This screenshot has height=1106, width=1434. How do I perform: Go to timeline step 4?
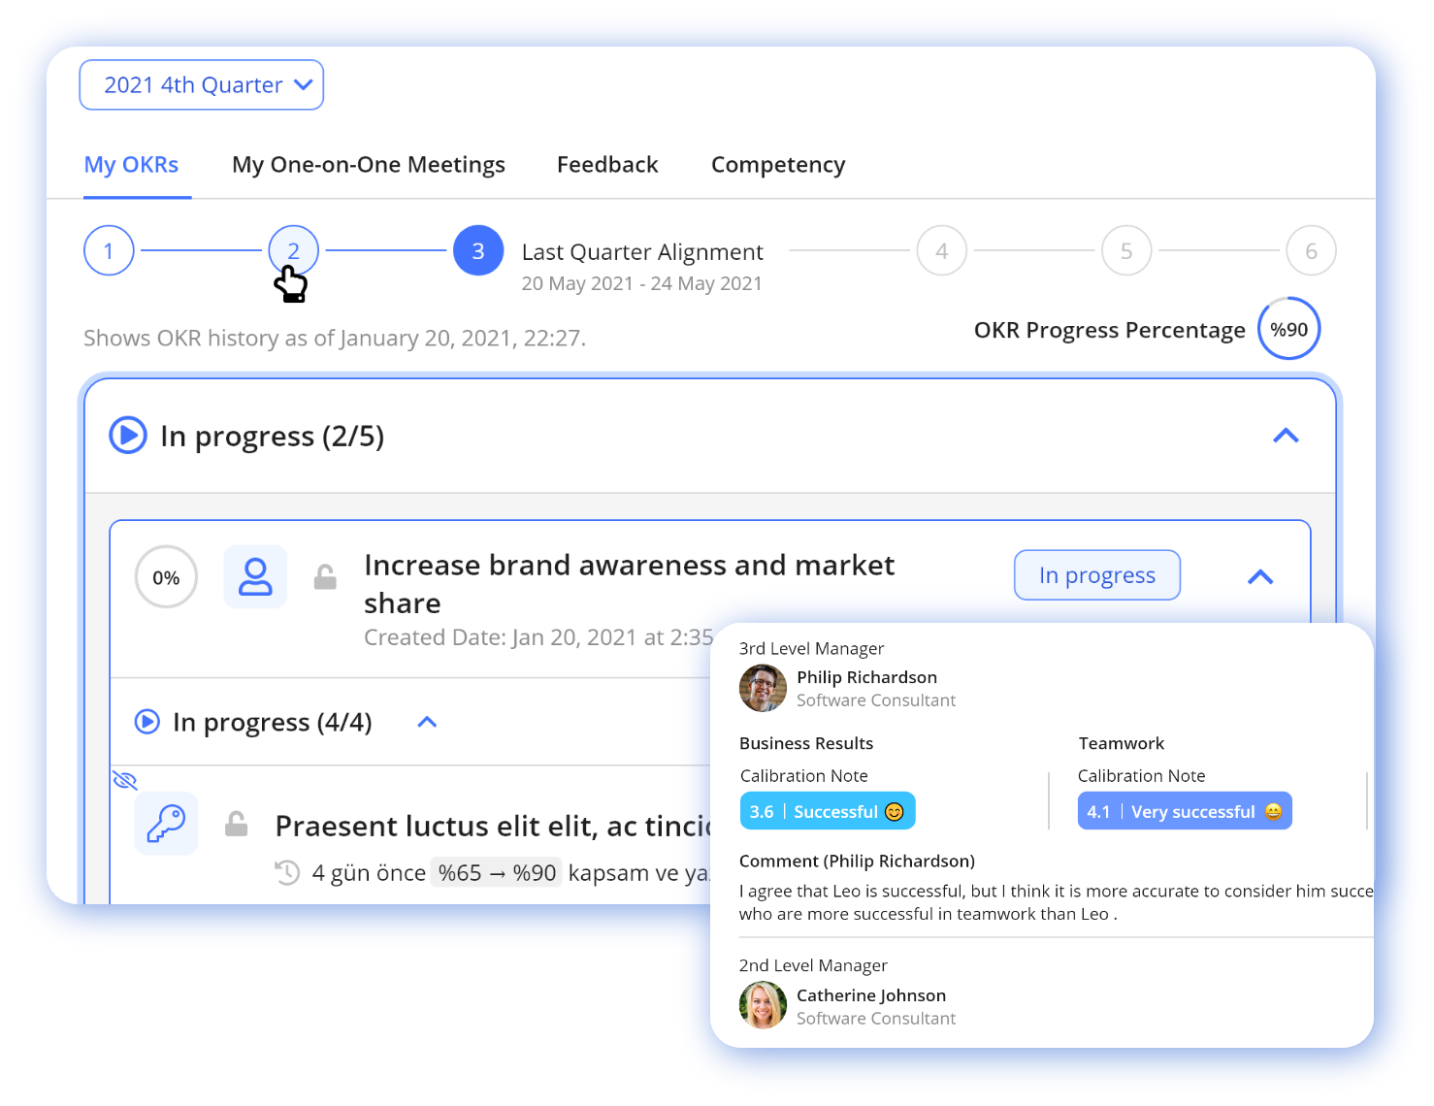942,250
